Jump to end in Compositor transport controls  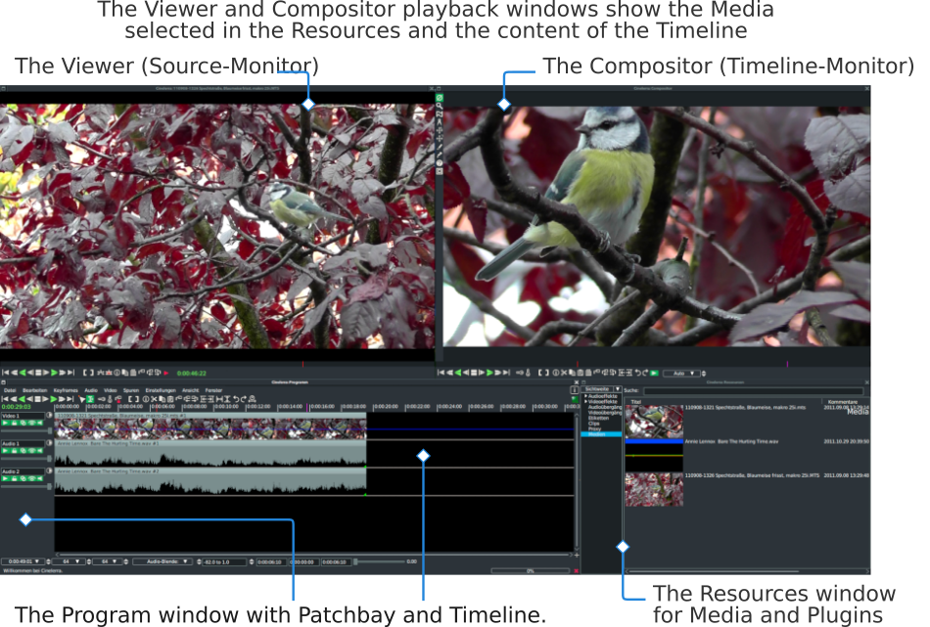[x=506, y=372]
